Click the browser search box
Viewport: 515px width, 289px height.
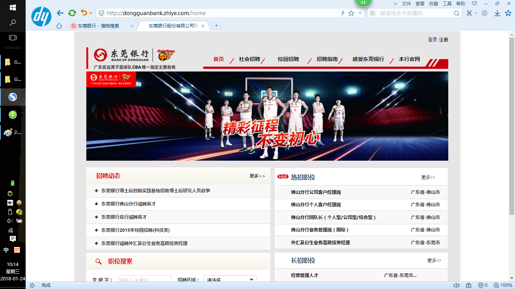414,13
